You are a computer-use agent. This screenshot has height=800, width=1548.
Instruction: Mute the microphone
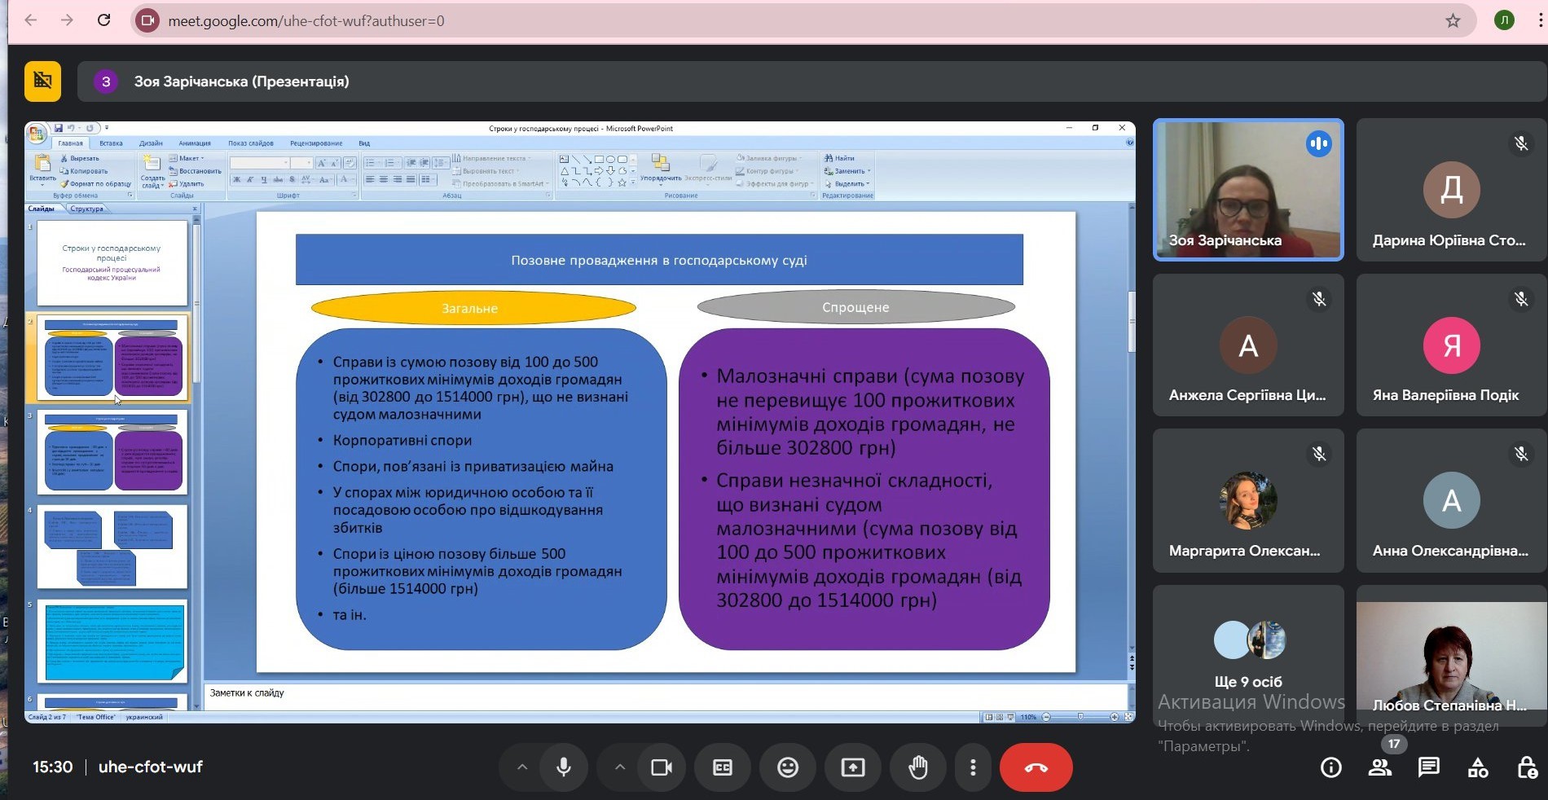563,767
